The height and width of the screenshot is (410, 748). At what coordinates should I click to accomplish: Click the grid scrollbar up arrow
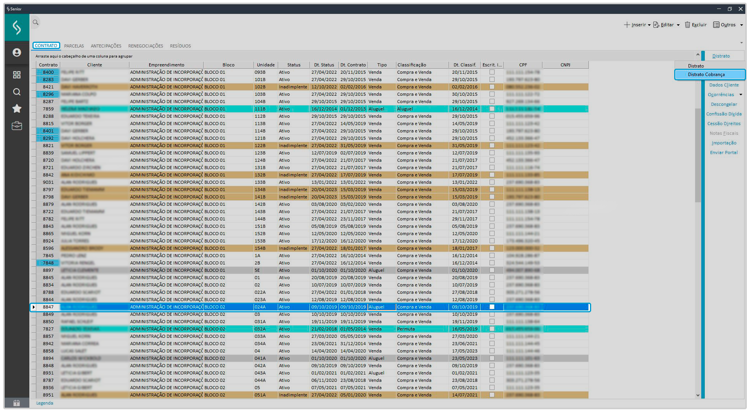[x=698, y=55]
